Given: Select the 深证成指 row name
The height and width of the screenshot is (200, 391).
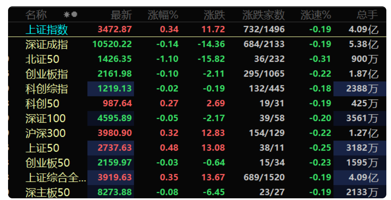Looking at the screenshot, I should [x=47, y=44].
